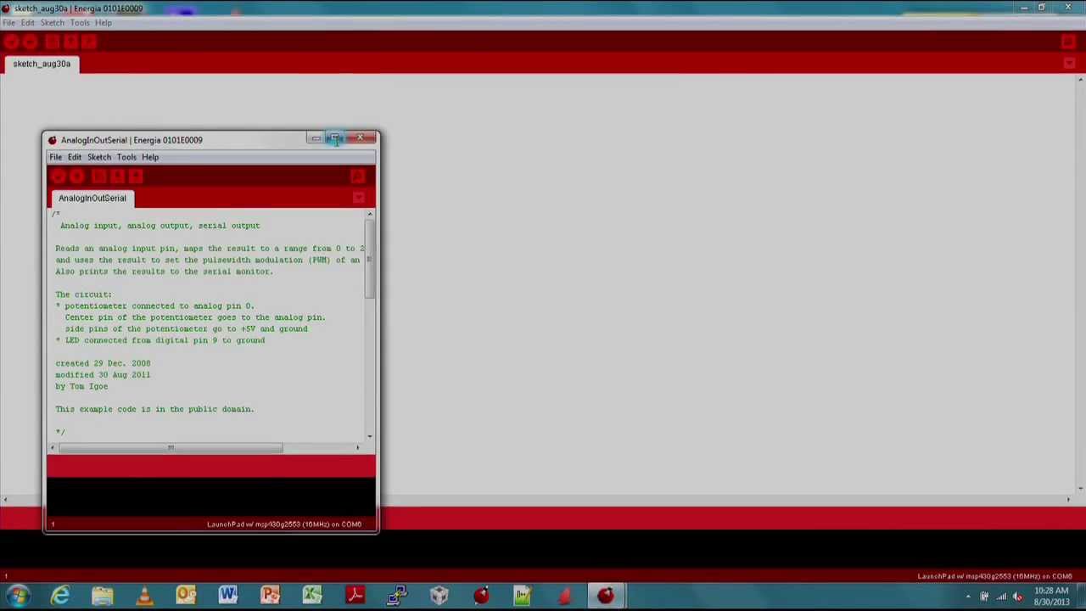Open Internet Explorer from the taskbar
Viewport: 1086px width, 611px height.
[x=60, y=596]
